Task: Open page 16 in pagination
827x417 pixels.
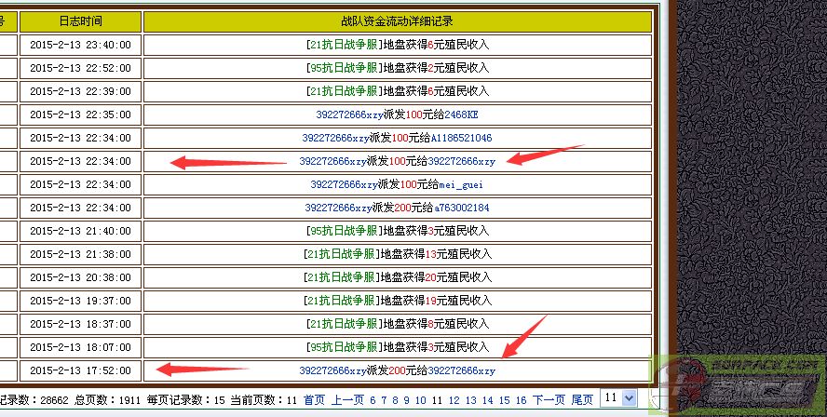Action: 521,400
